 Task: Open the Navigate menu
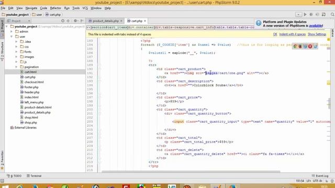click(x=31, y=8)
